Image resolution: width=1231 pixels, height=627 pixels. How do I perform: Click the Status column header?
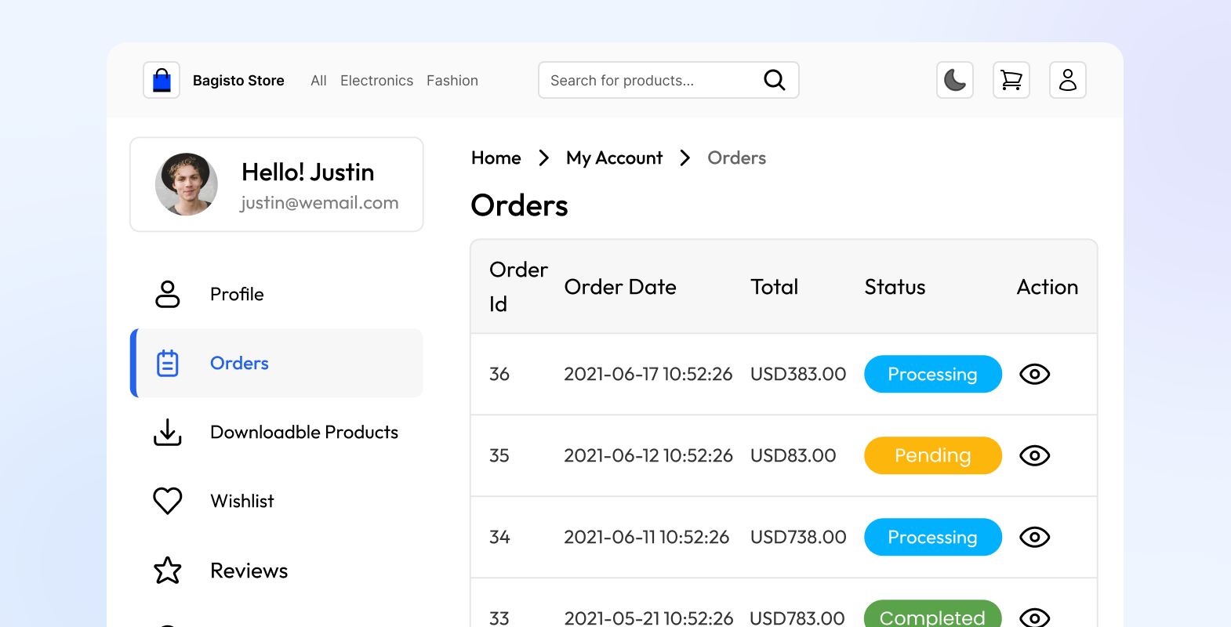pos(895,287)
